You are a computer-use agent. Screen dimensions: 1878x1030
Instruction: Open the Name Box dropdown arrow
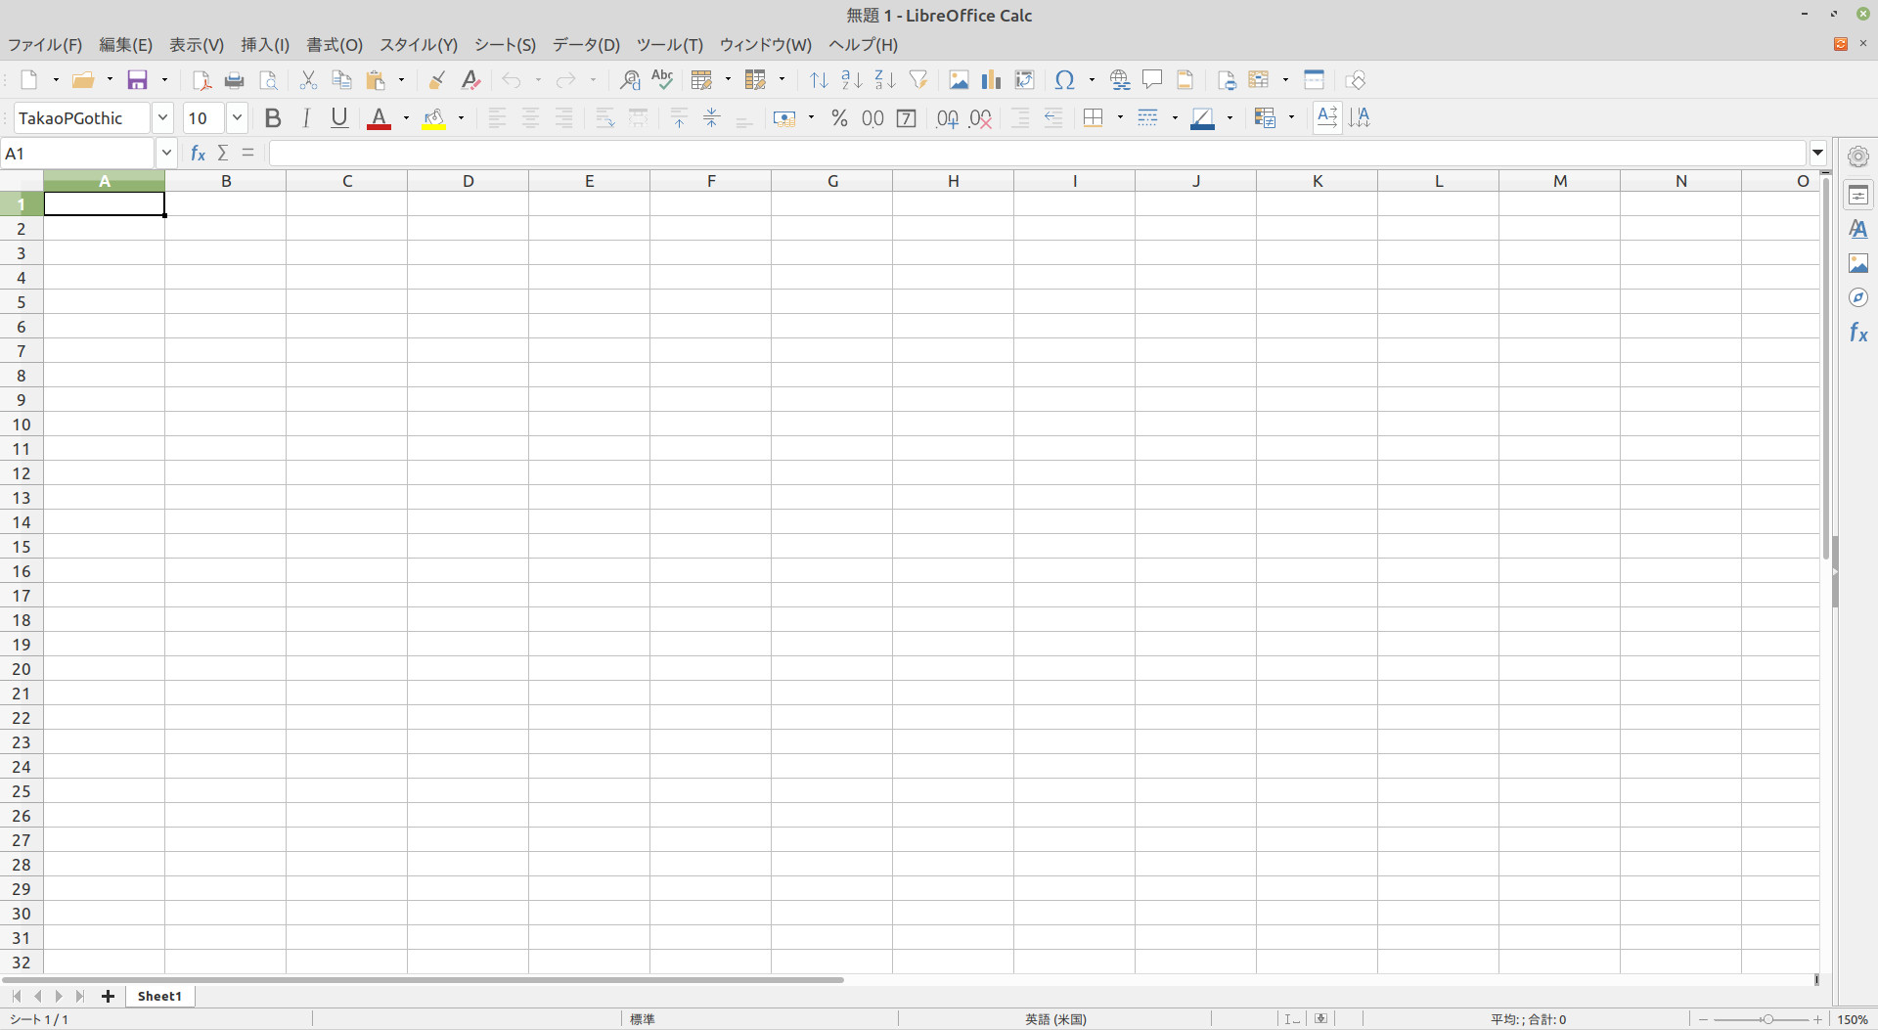pos(166,154)
